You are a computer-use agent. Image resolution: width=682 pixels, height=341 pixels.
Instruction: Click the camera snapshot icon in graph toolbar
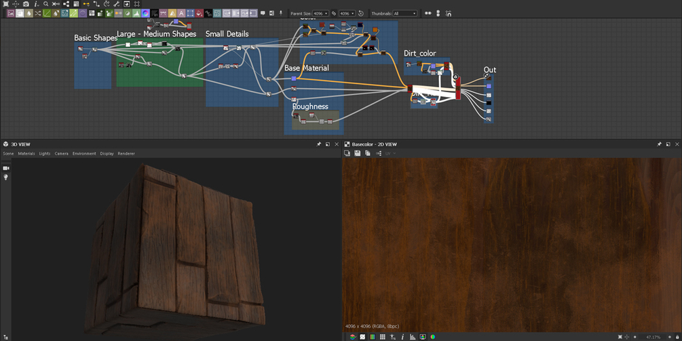[26, 4]
